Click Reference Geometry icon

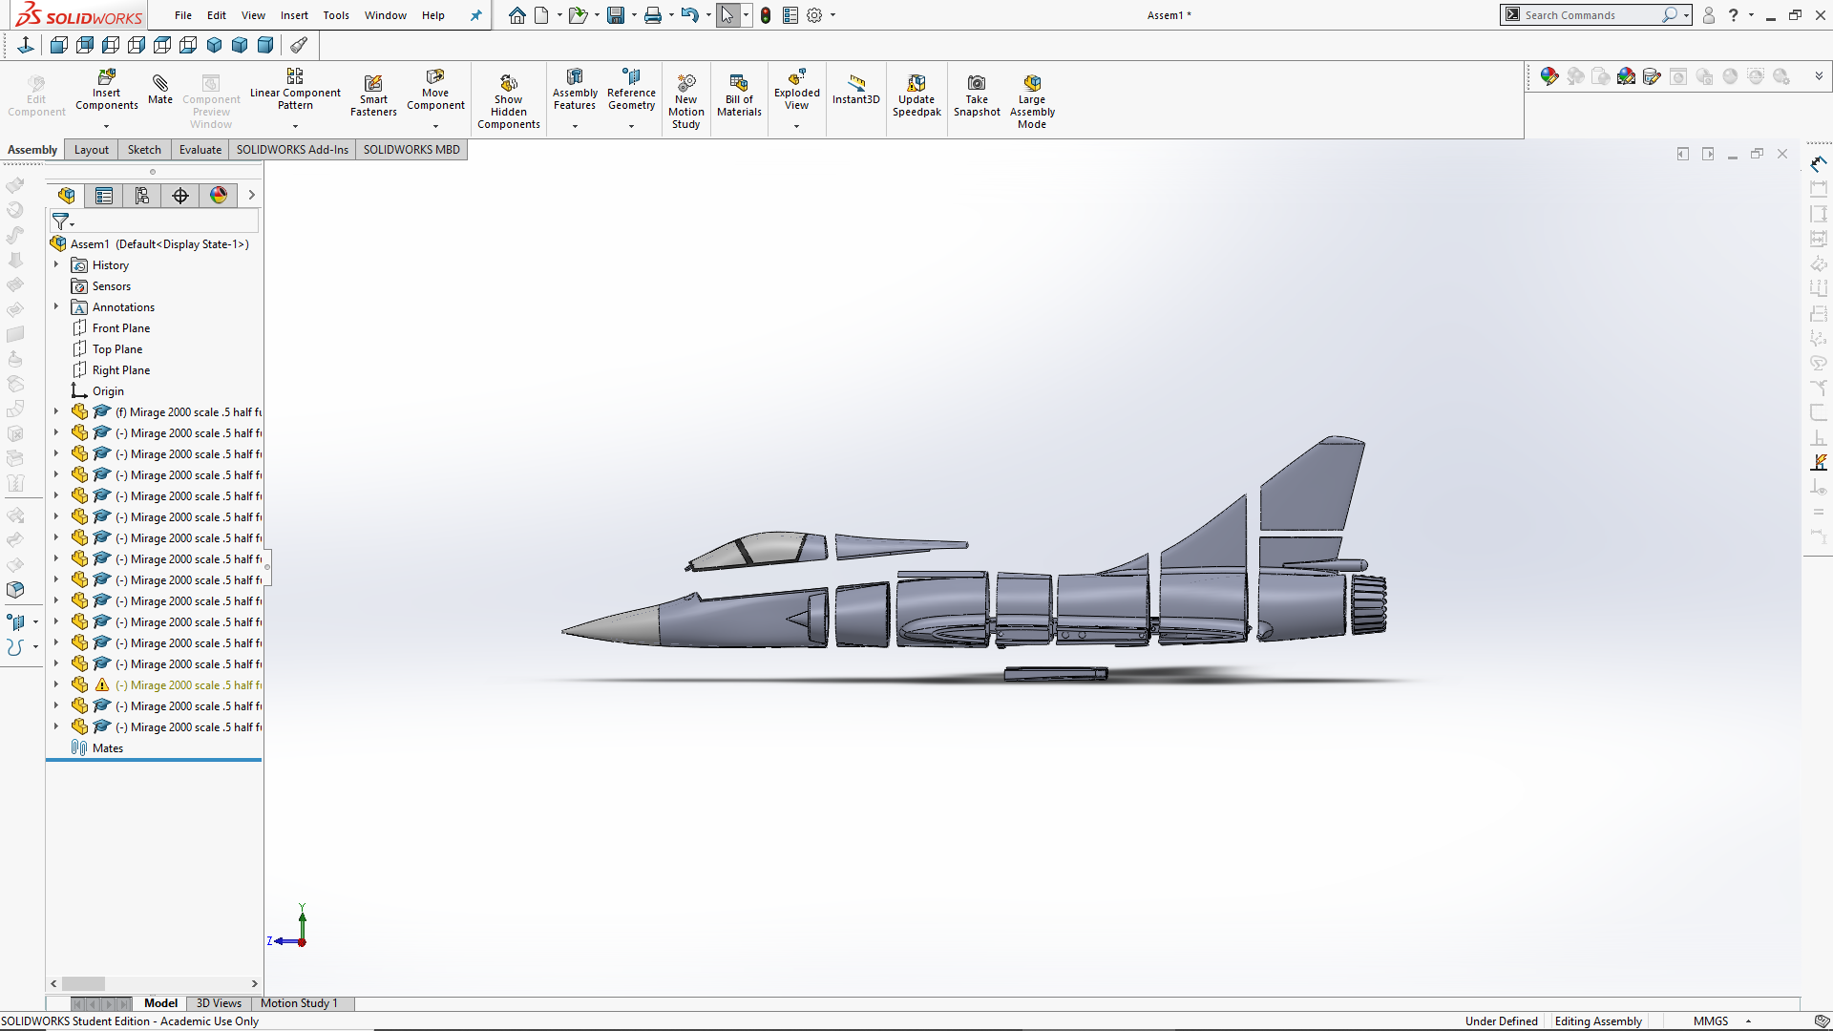(x=631, y=90)
